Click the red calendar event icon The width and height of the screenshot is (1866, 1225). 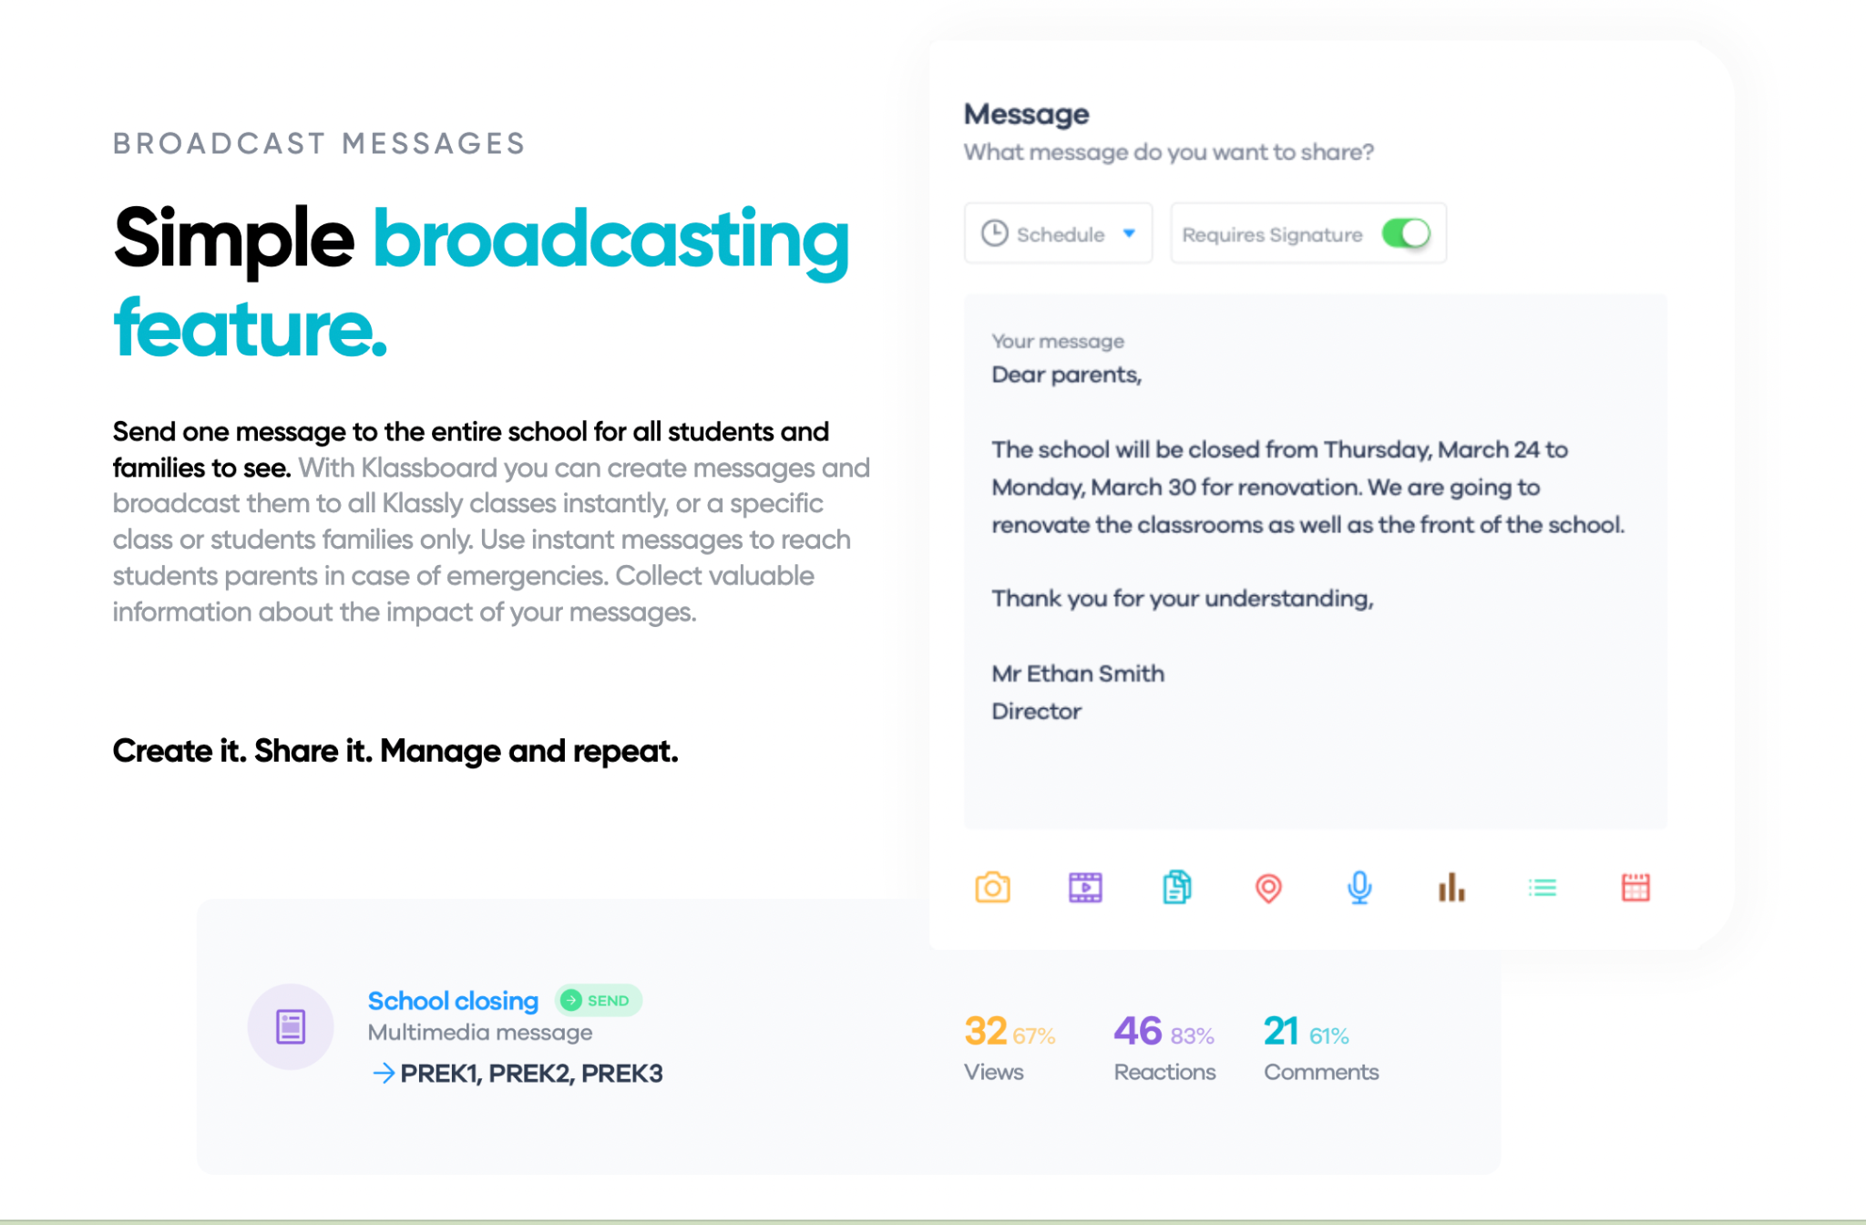point(1635,887)
